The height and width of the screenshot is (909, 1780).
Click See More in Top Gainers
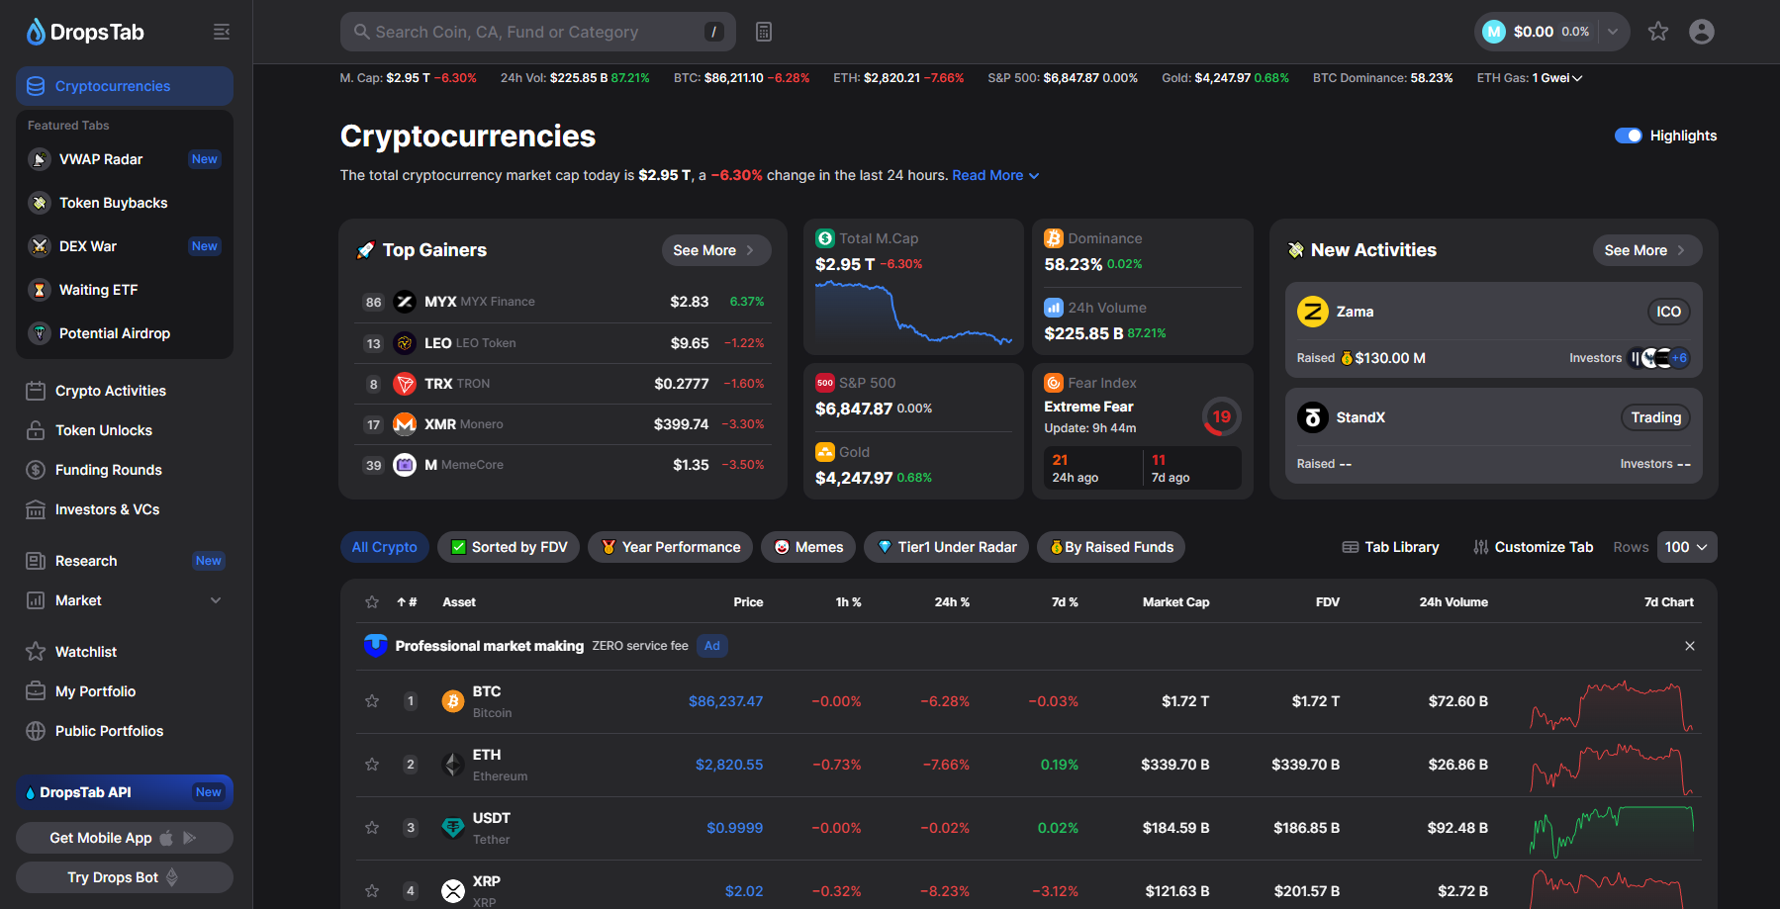click(714, 250)
